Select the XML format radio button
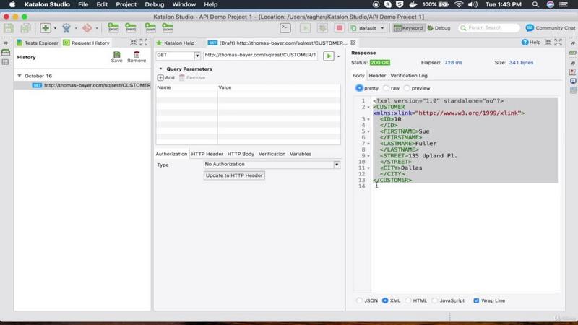 [385, 300]
